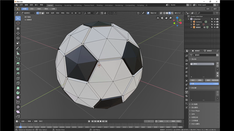Viewport: 234px width, 131px height.
Task: Select the Extrude Region tool
Action: 18,64
